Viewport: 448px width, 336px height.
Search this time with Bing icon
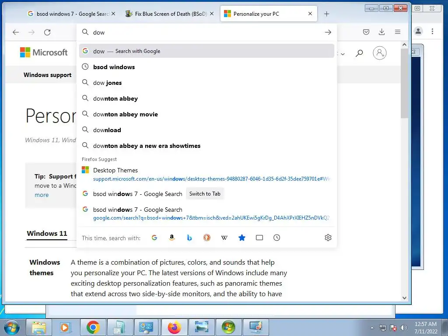click(189, 238)
